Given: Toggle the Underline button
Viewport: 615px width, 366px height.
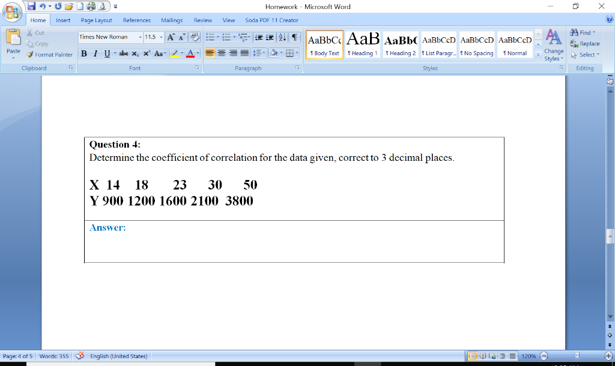Looking at the screenshot, I should click(x=106, y=53).
